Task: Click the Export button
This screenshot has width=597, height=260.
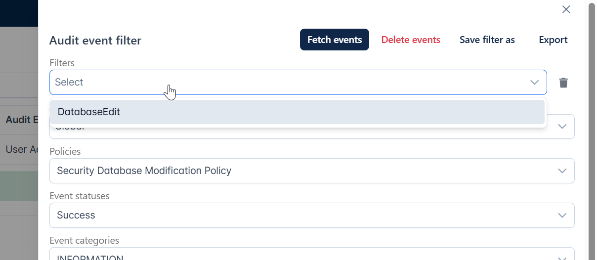Action: click(x=553, y=40)
